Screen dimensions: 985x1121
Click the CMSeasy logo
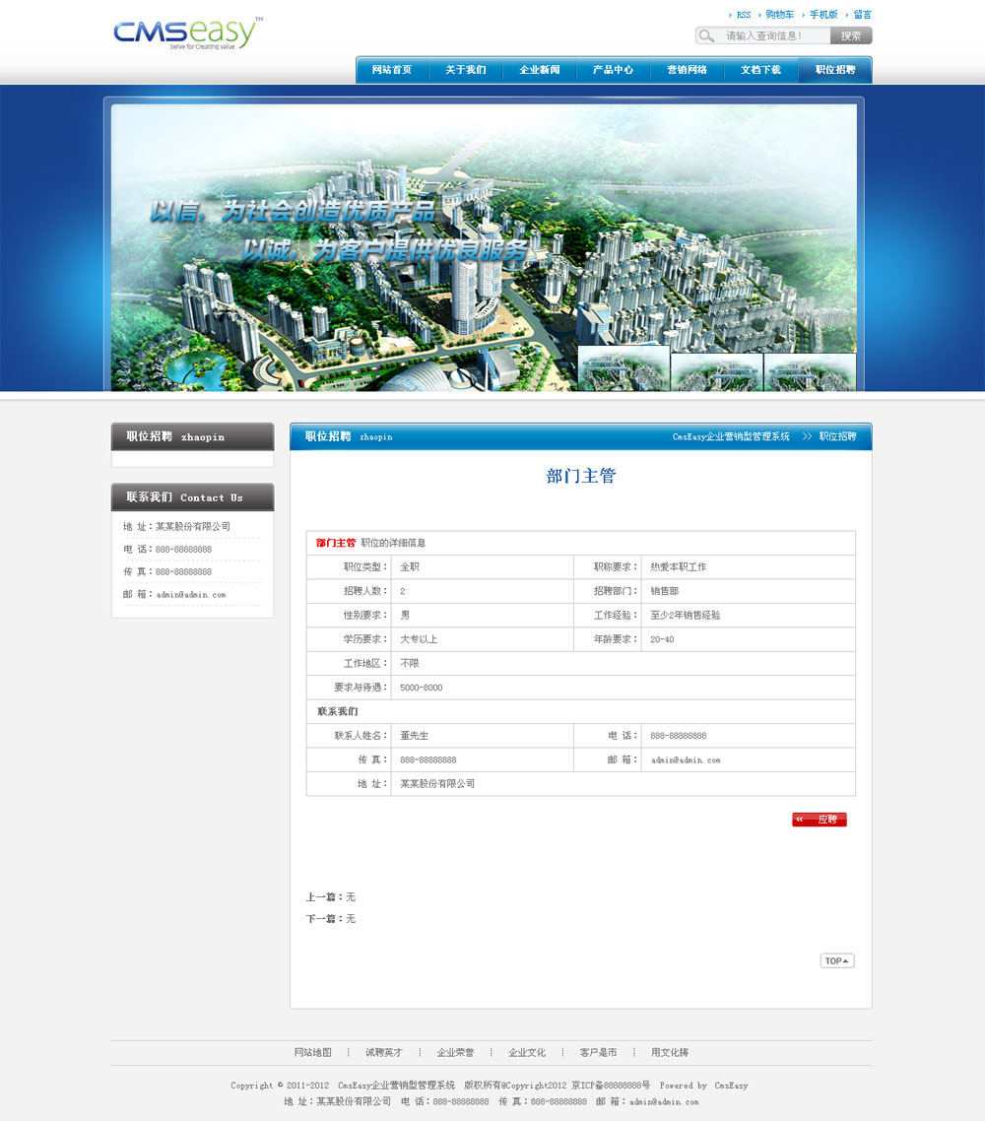point(187,33)
